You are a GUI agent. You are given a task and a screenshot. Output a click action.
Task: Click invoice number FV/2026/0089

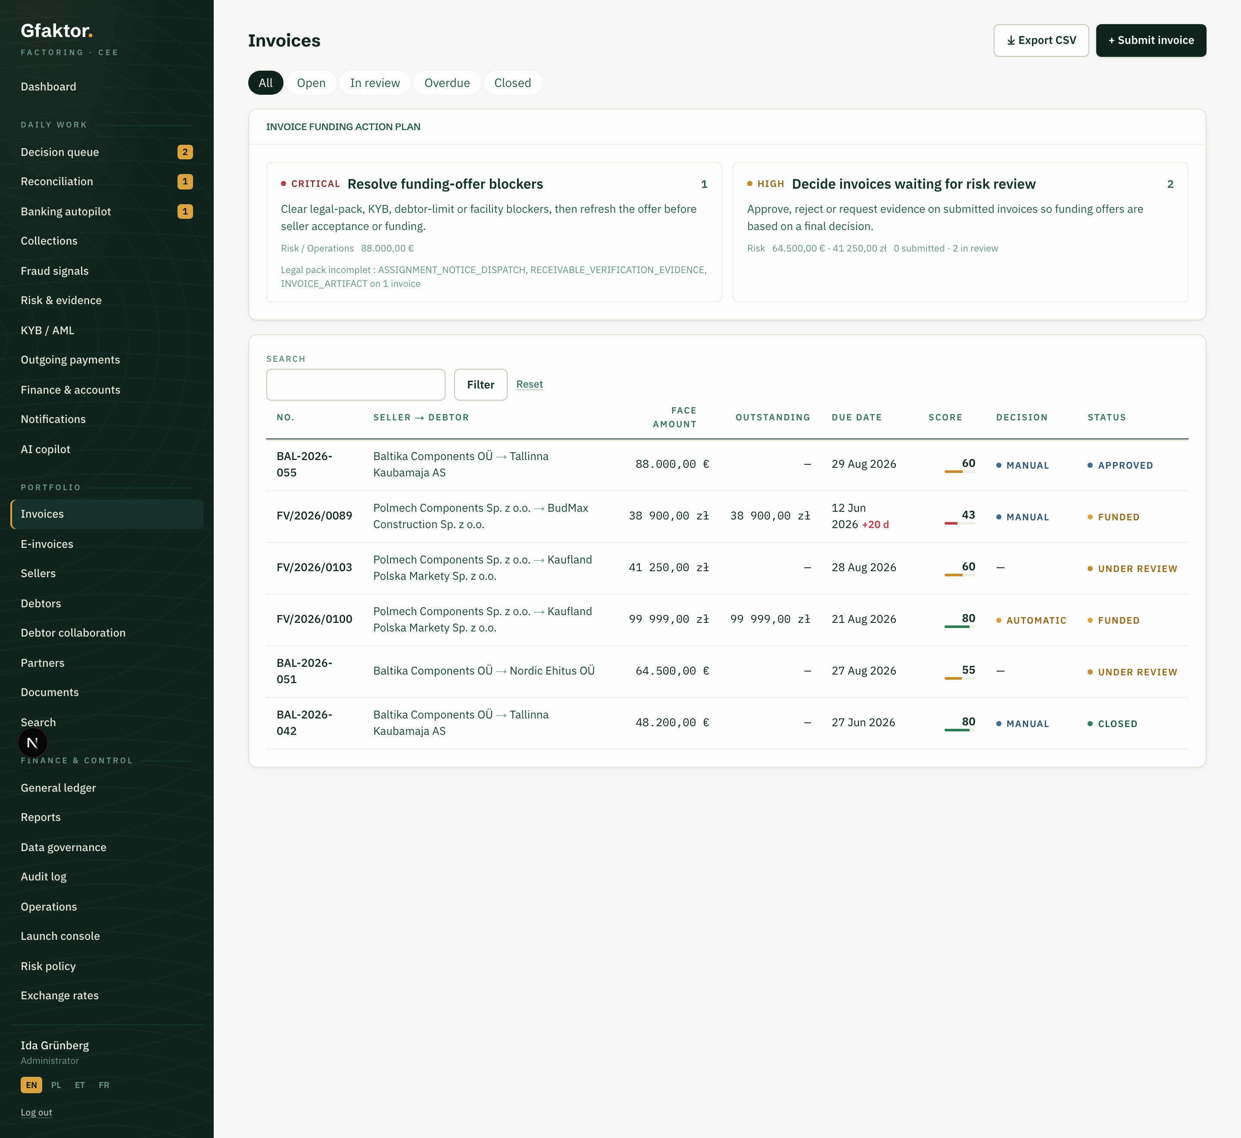coord(314,516)
